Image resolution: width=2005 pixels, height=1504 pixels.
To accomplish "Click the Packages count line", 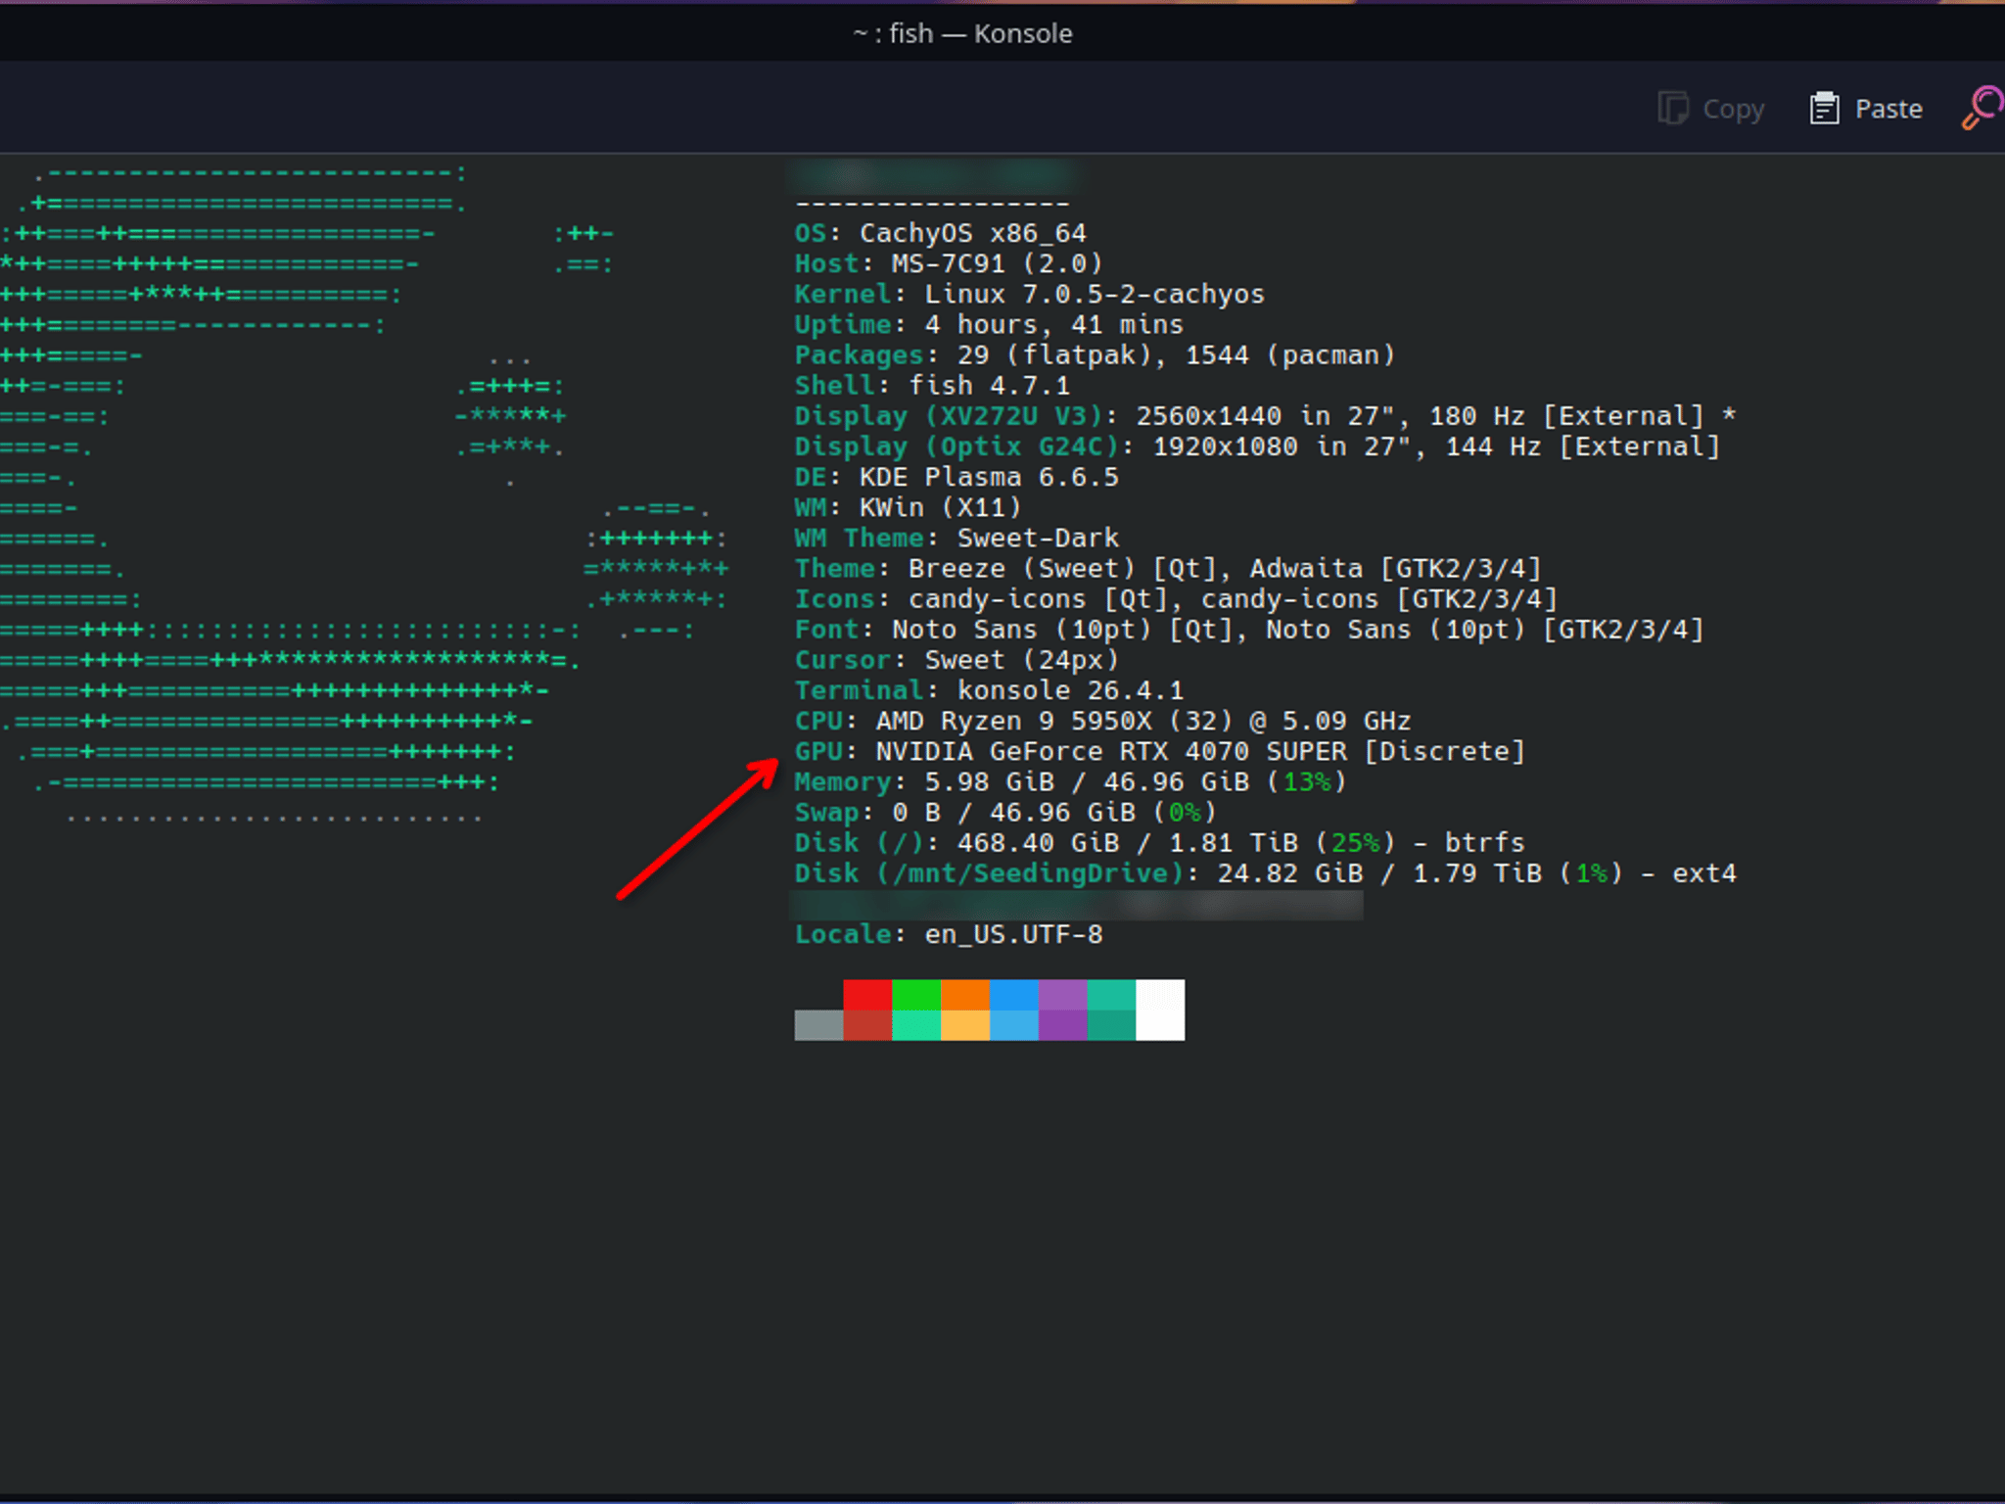I will coord(1095,354).
